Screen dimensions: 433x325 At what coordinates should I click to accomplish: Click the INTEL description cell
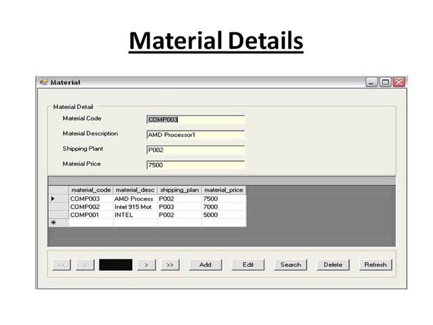(x=135, y=215)
